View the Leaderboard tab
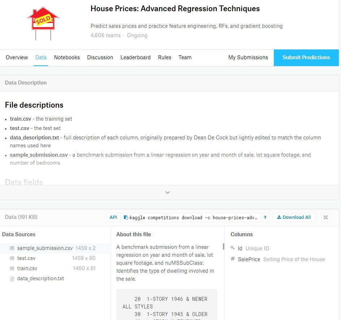This screenshot has height=320, width=341. [x=135, y=57]
